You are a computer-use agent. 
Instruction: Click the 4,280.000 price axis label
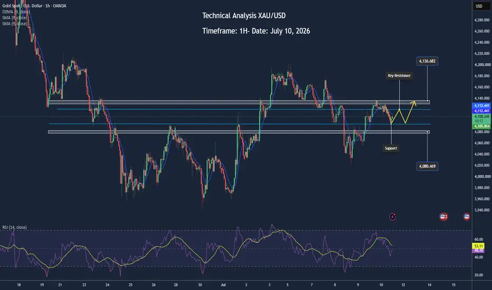point(482,20)
